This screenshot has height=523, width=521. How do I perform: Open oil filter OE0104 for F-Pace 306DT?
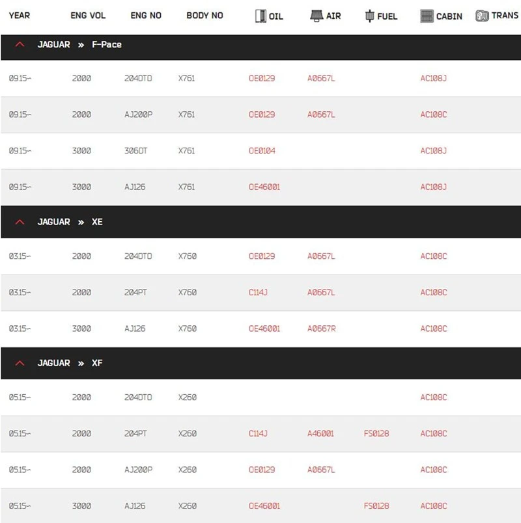(262, 151)
